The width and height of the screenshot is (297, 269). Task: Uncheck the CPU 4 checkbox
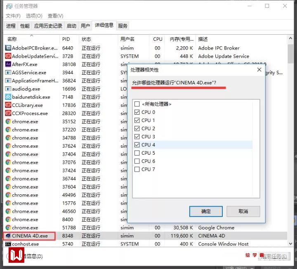tap(137, 145)
